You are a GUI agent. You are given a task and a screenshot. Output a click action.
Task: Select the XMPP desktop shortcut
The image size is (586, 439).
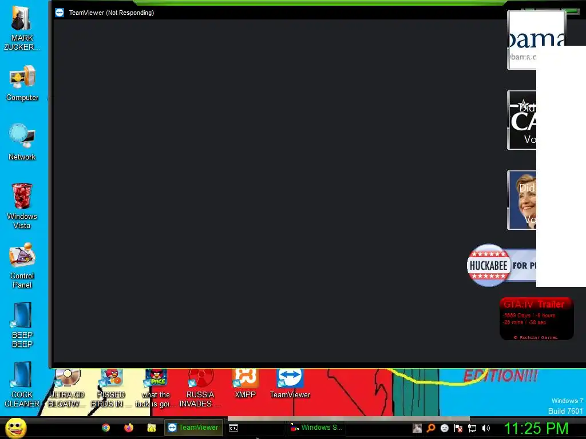click(245, 384)
